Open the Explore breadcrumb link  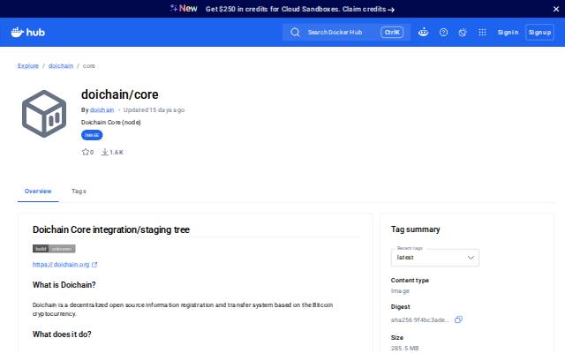(28, 66)
